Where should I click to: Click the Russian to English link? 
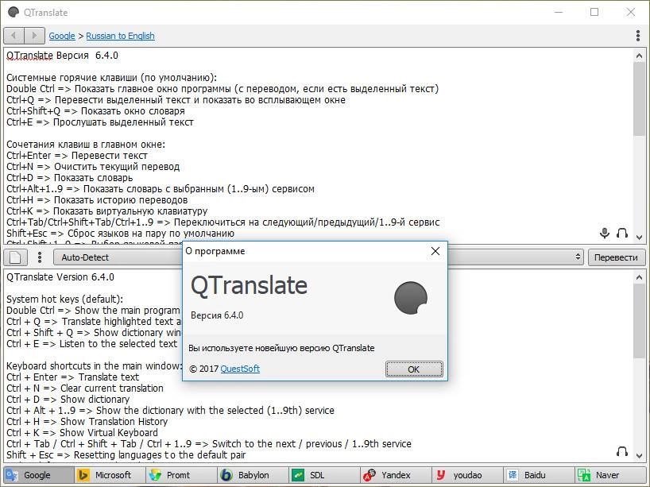tap(120, 36)
